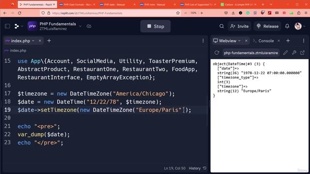Click the Webview pencil edit icon
This screenshot has height=174, width=310.
[285, 53]
